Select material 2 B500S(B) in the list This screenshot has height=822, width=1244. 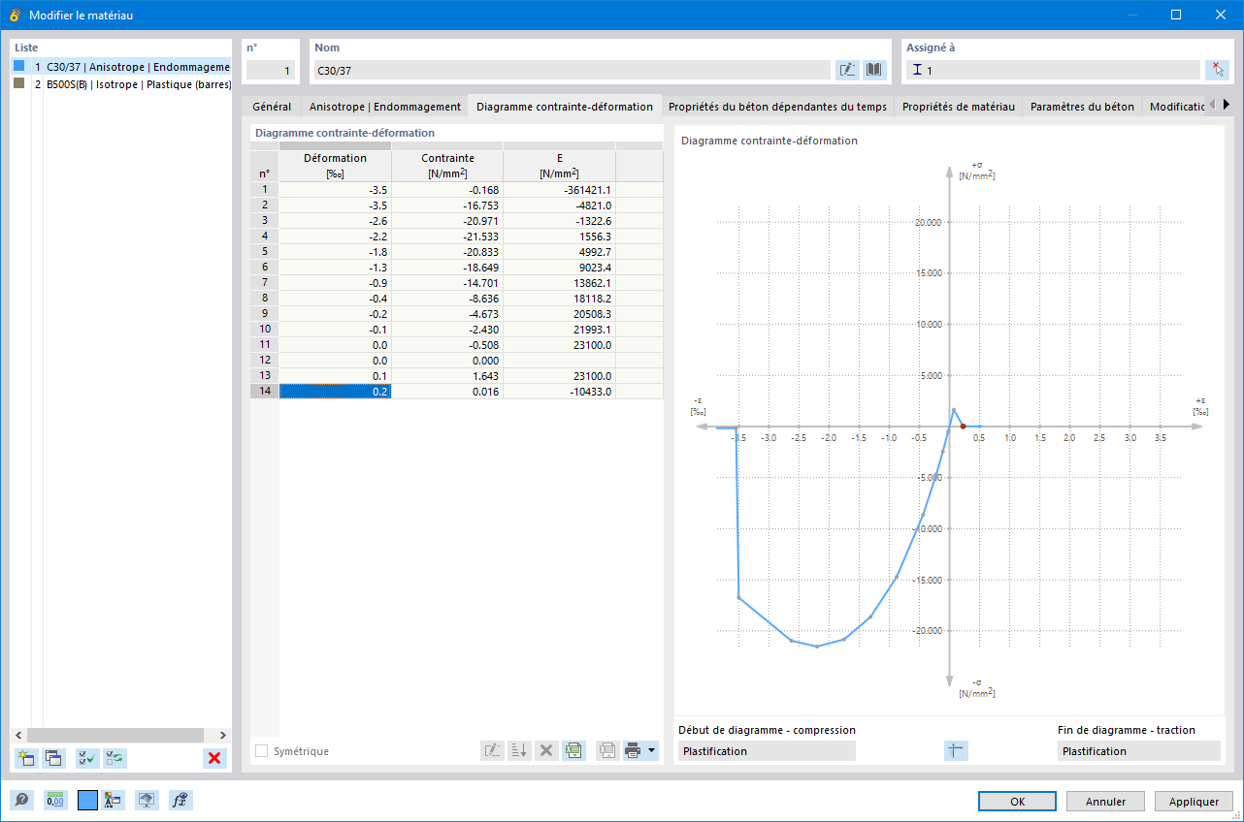121,84
